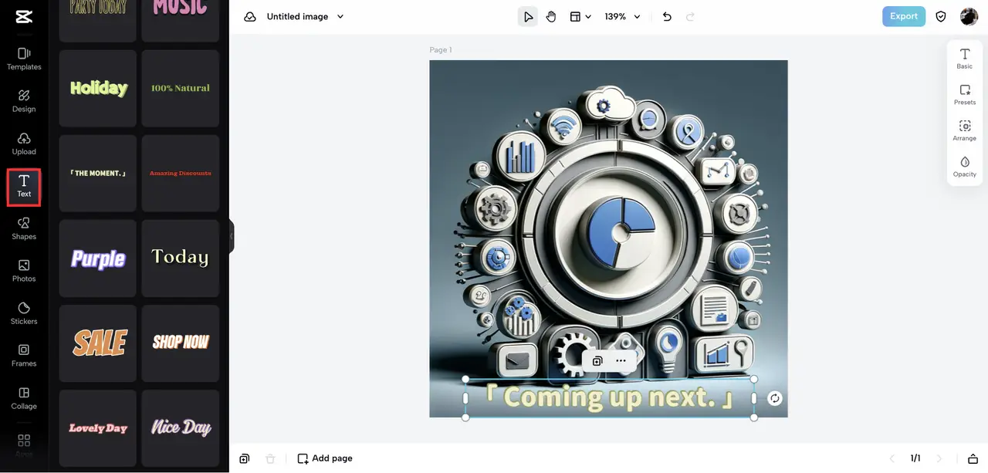The image size is (988, 473).
Task: Switch to the Shapes tab
Action: pos(24,228)
